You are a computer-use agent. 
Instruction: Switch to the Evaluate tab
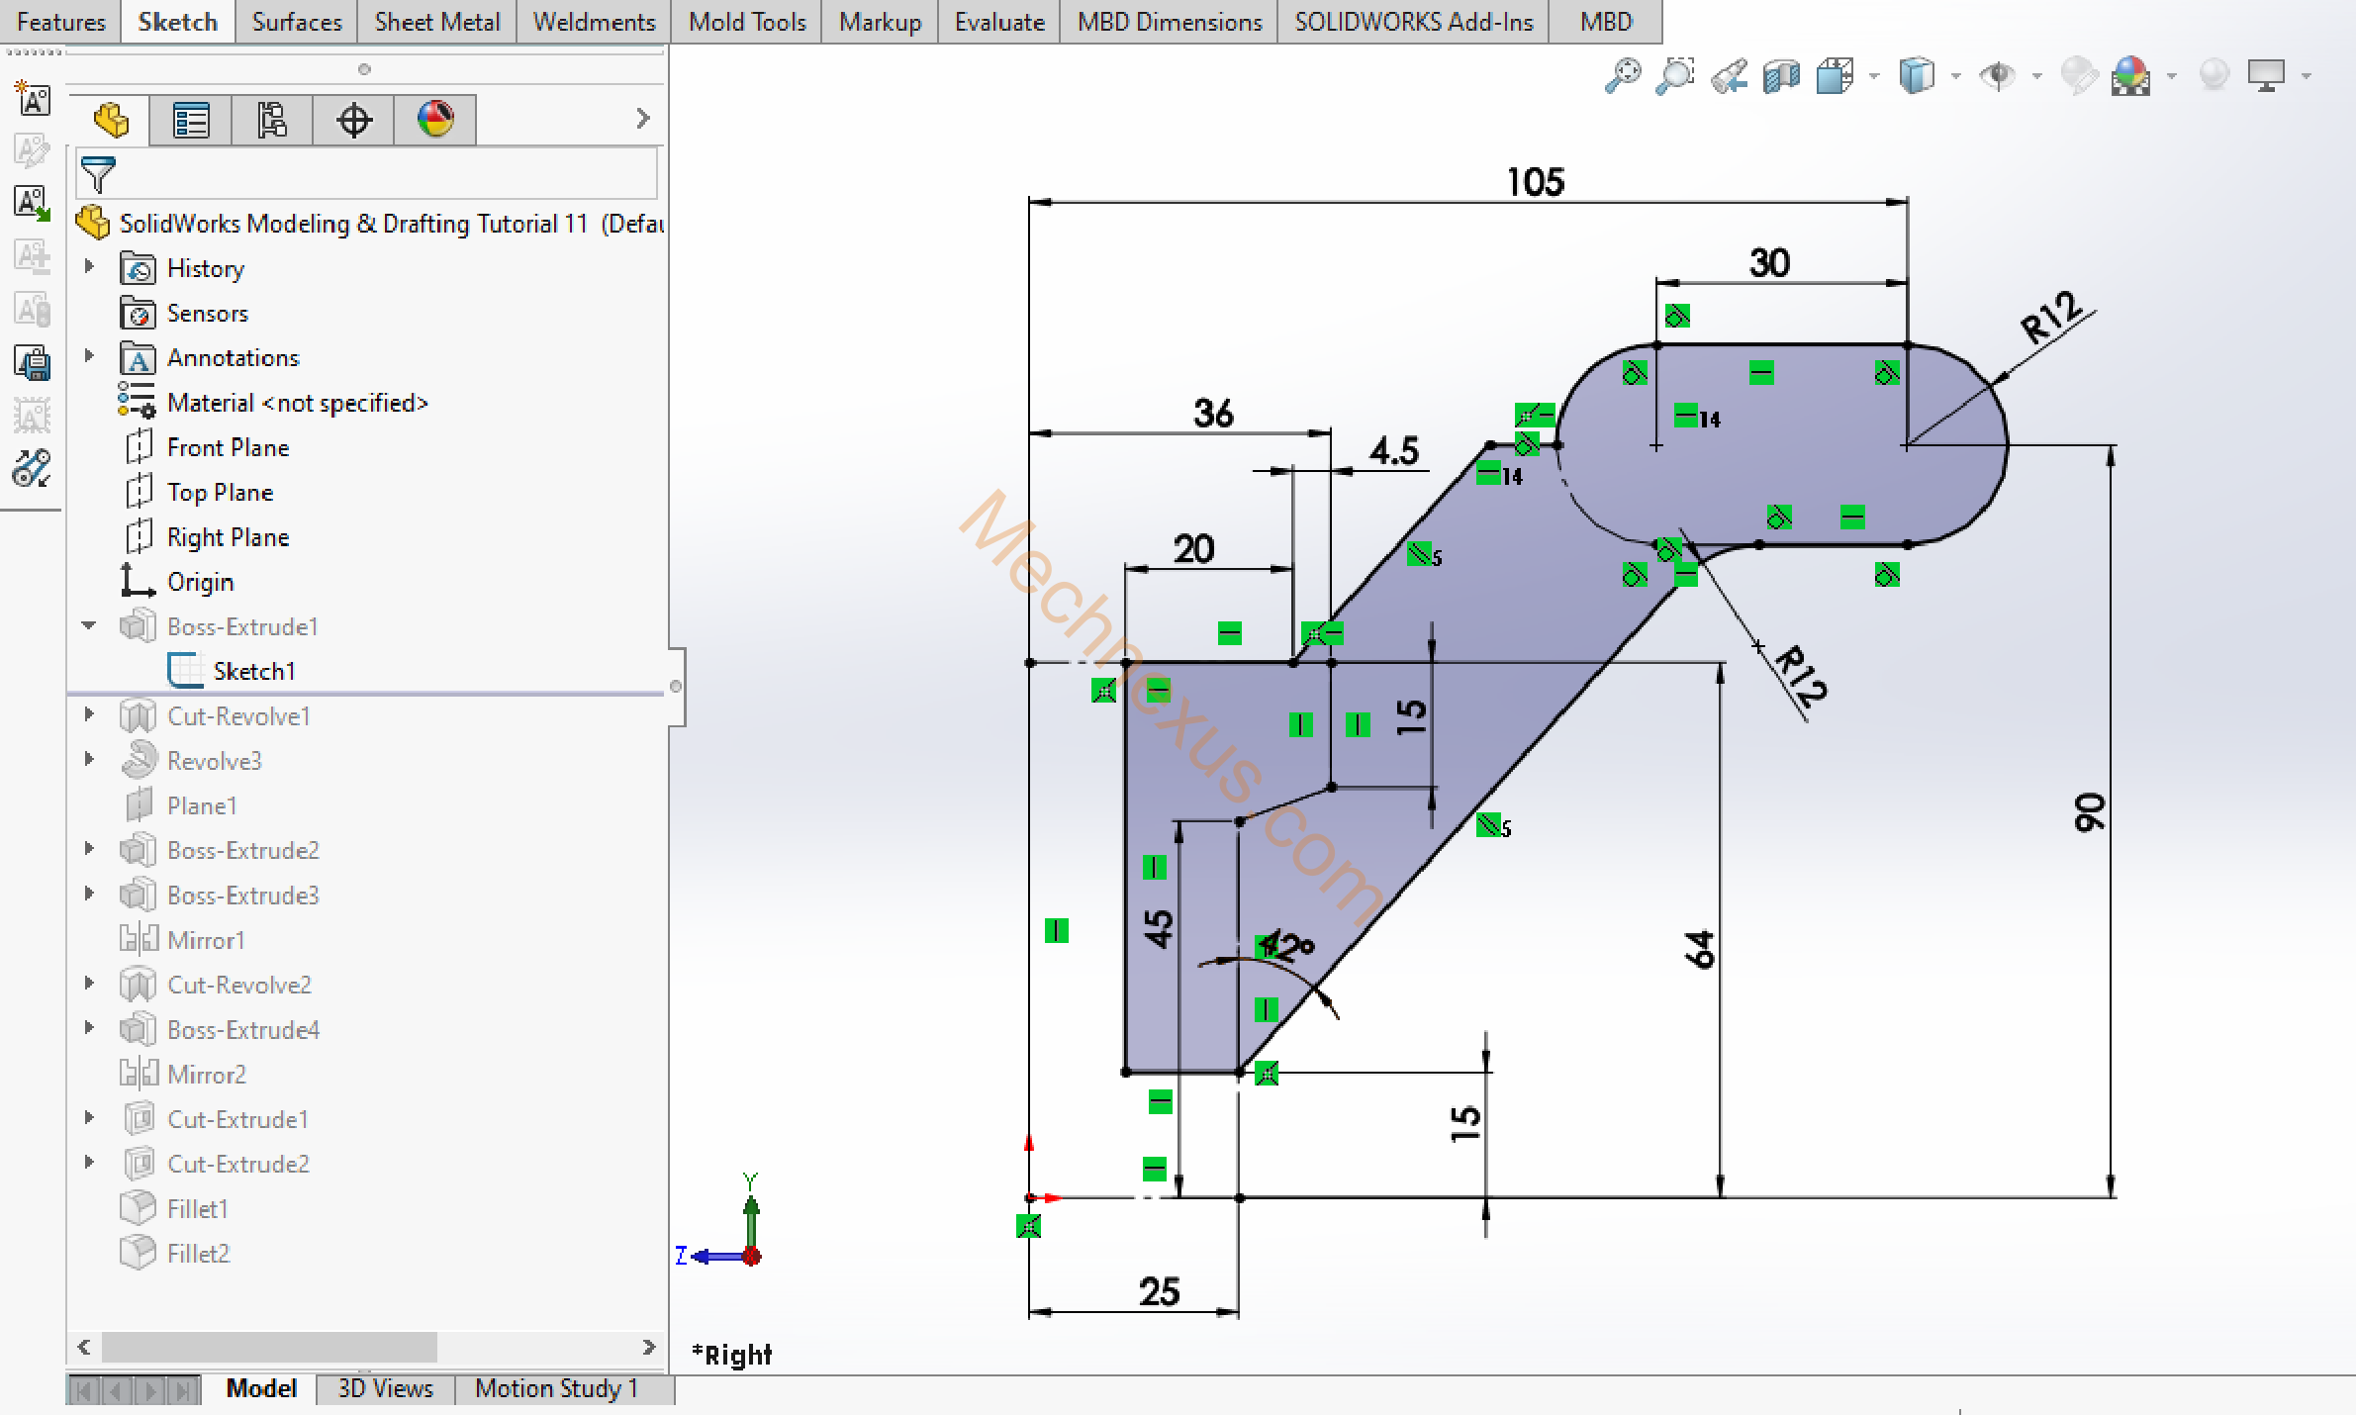point(998,22)
